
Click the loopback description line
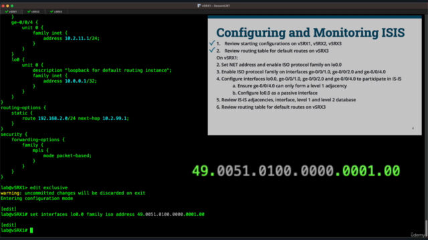click(102, 71)
